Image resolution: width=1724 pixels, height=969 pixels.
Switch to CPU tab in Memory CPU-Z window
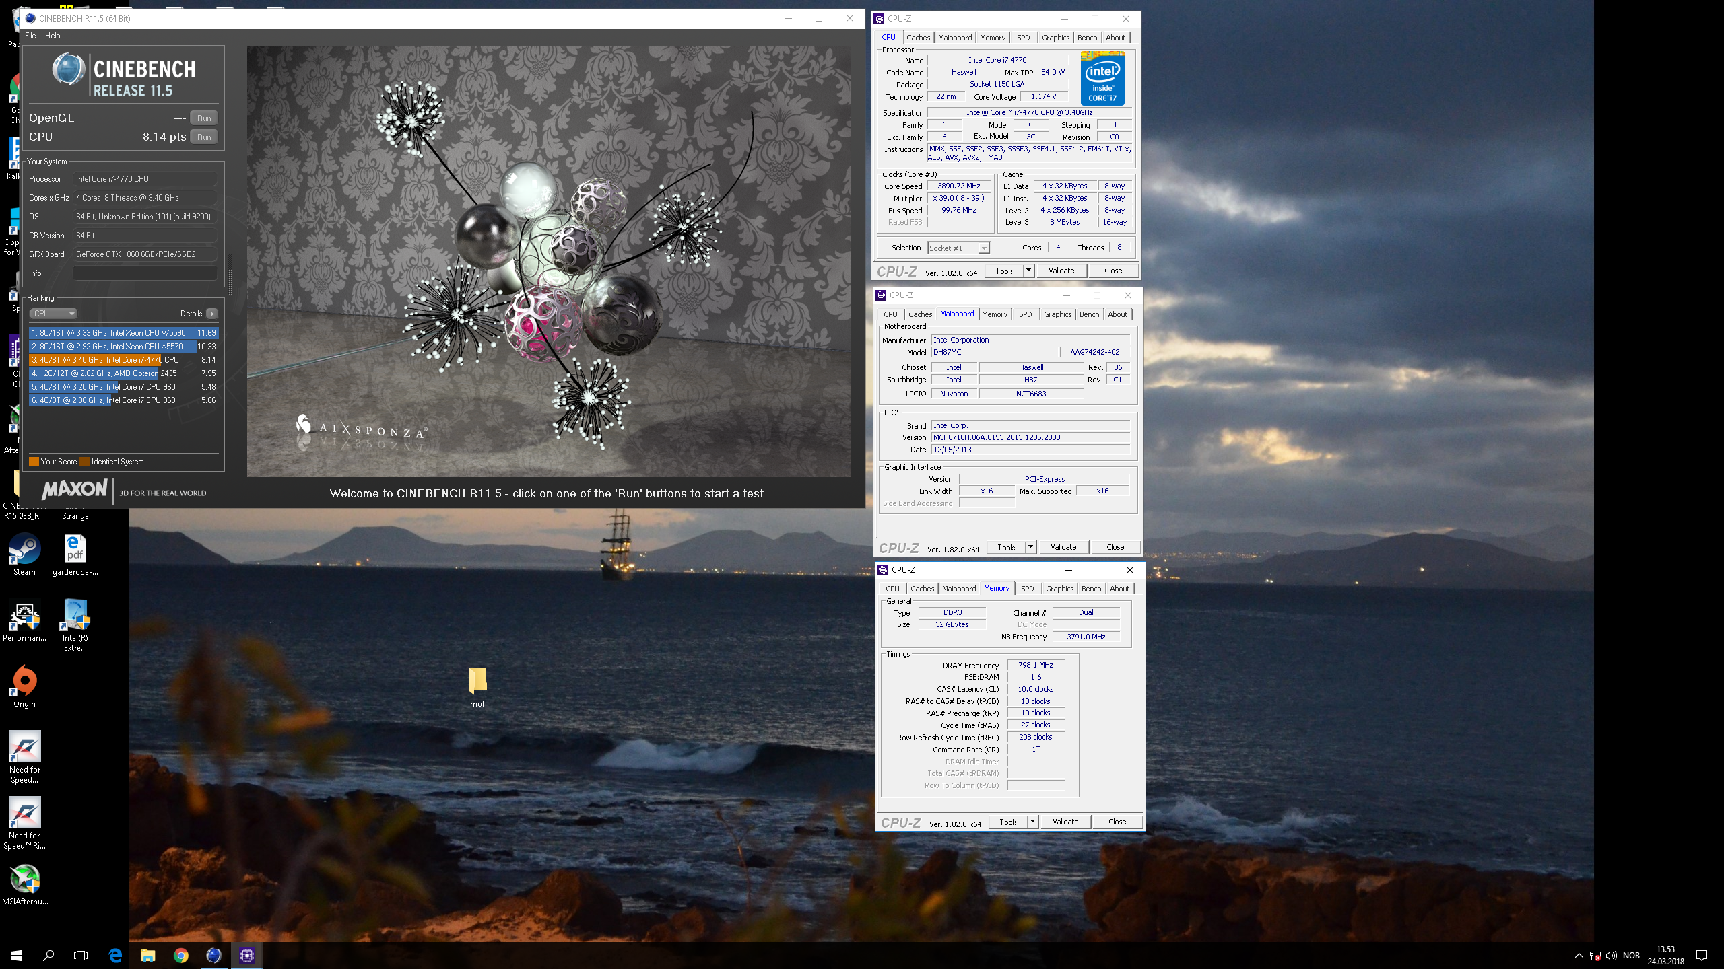[892, 589]
